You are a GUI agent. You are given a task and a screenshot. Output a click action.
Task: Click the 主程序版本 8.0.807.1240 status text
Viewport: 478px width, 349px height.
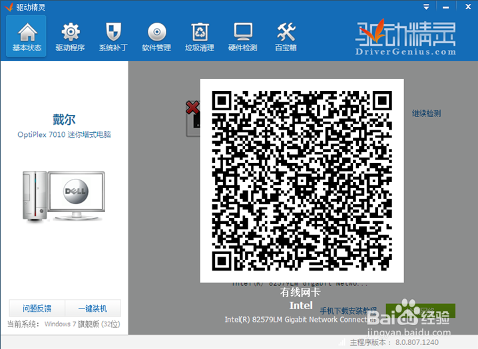click(x=394, y=342)
